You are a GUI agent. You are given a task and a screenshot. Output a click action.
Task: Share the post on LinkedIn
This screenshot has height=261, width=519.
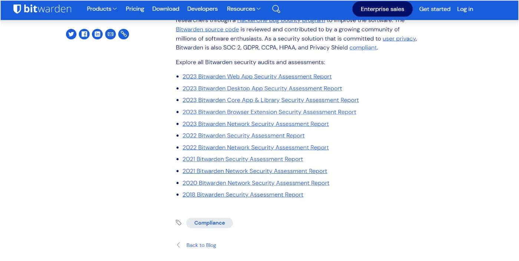pos(97,34)
